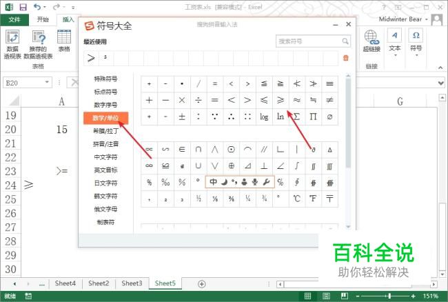The height and width of the screenshot is (302, 448).
Task: Select 标点符号 category
Action: (105, 92)
